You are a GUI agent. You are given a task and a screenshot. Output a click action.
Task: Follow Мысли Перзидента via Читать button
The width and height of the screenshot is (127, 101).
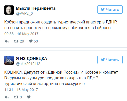(x=110, y=10)
